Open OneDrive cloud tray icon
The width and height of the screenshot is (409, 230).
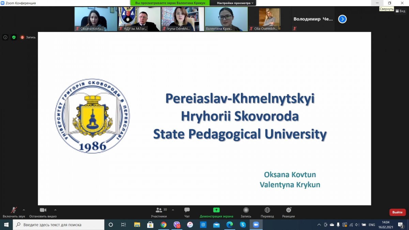point(332,225)
